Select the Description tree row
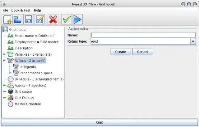 click(24, 48)
